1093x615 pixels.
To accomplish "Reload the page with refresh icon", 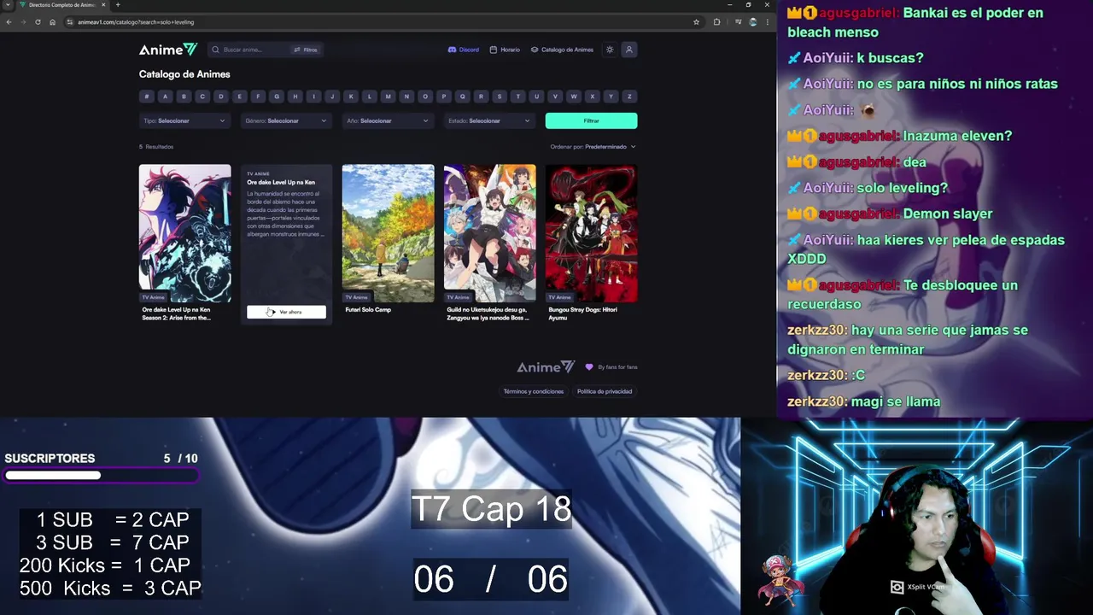I will pos(38,22).
